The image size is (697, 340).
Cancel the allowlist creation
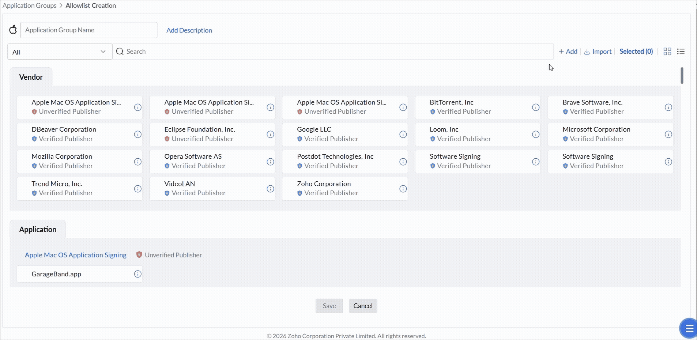point(363,306)
